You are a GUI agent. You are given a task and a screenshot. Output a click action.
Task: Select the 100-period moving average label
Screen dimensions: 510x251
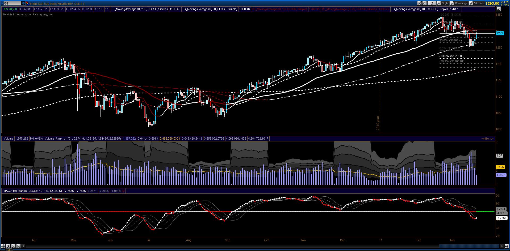pyautogui.click(x=420, y=9)
